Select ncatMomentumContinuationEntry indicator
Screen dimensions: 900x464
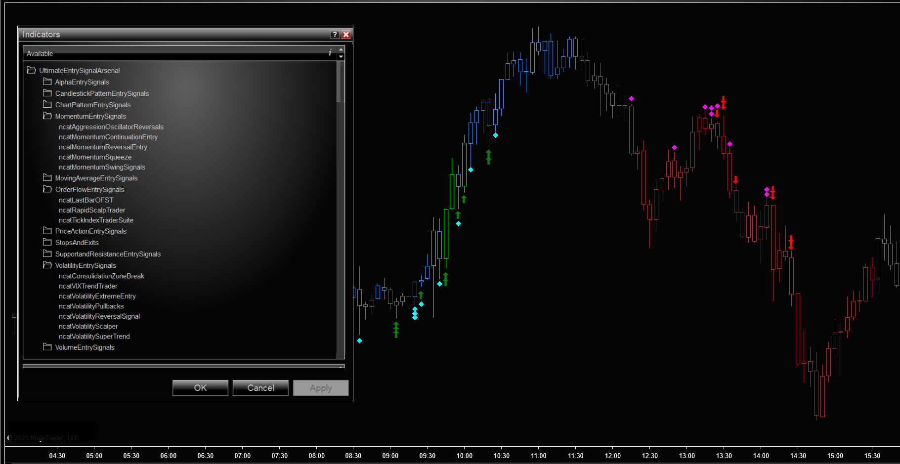tap(108, 137)
